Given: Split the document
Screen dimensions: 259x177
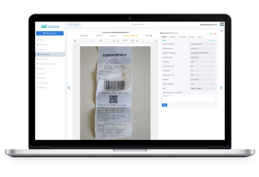Looking at the screenshot, I should (113, 36).
